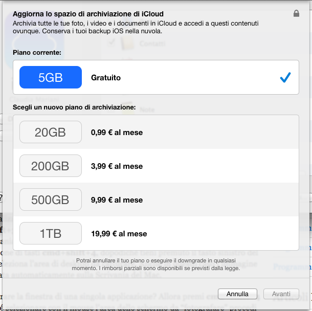
Task: Click the blue checkmark on the current plan
Action: click(x=285, y=77)
